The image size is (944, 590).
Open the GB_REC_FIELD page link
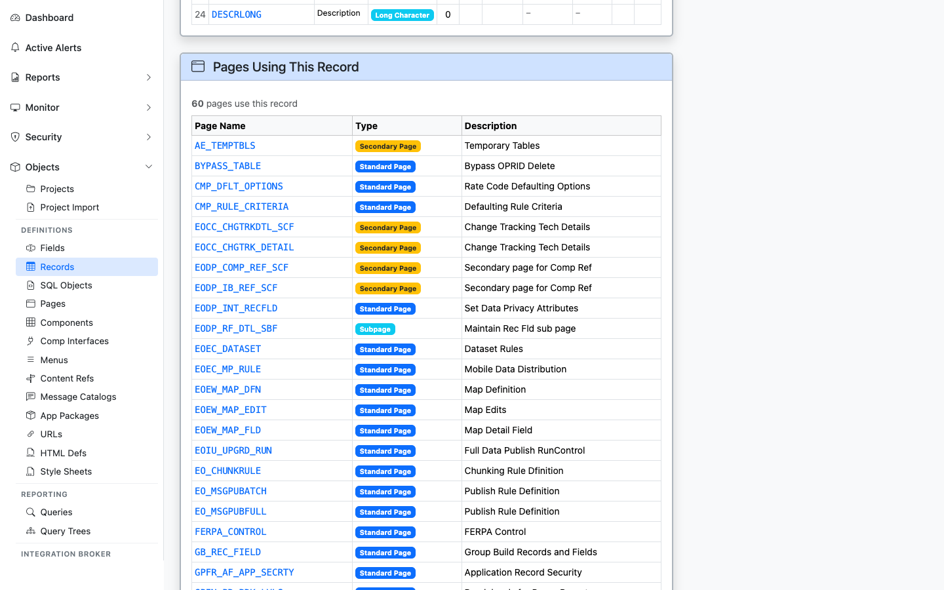(227, 552)
